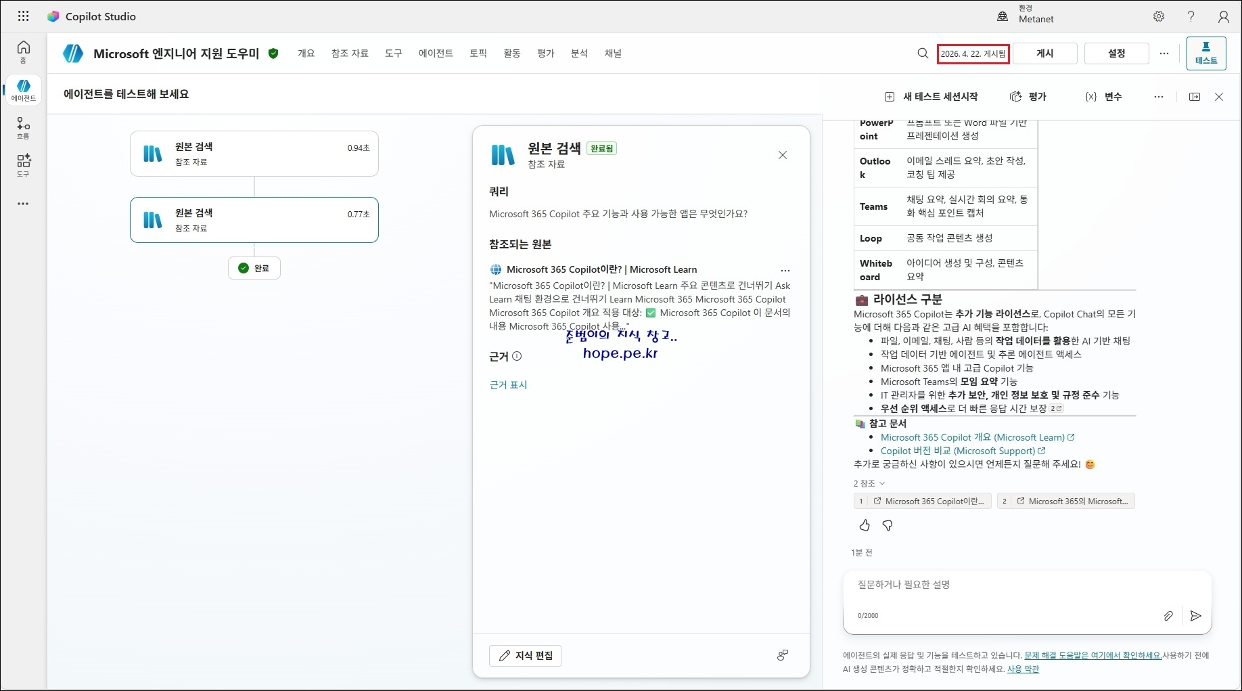
Task: Click the 테스트 test button
Action: [1206, 53]
